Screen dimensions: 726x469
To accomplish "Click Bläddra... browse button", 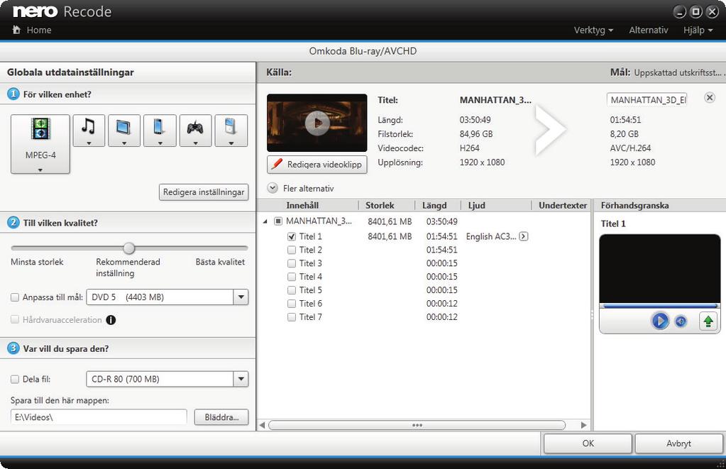I will point(221,417).
